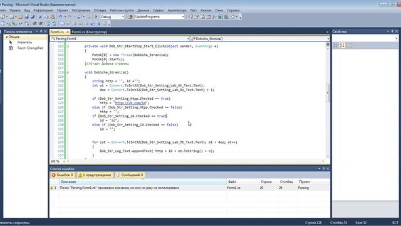Click Alphabetical sort in Properties panel

[342, 46]
